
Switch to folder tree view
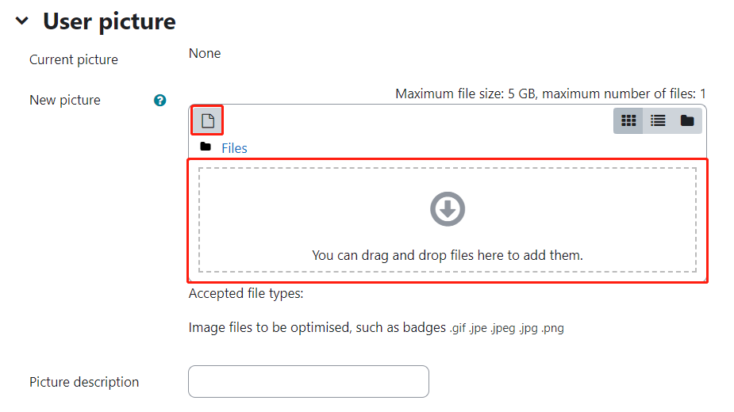686,120
